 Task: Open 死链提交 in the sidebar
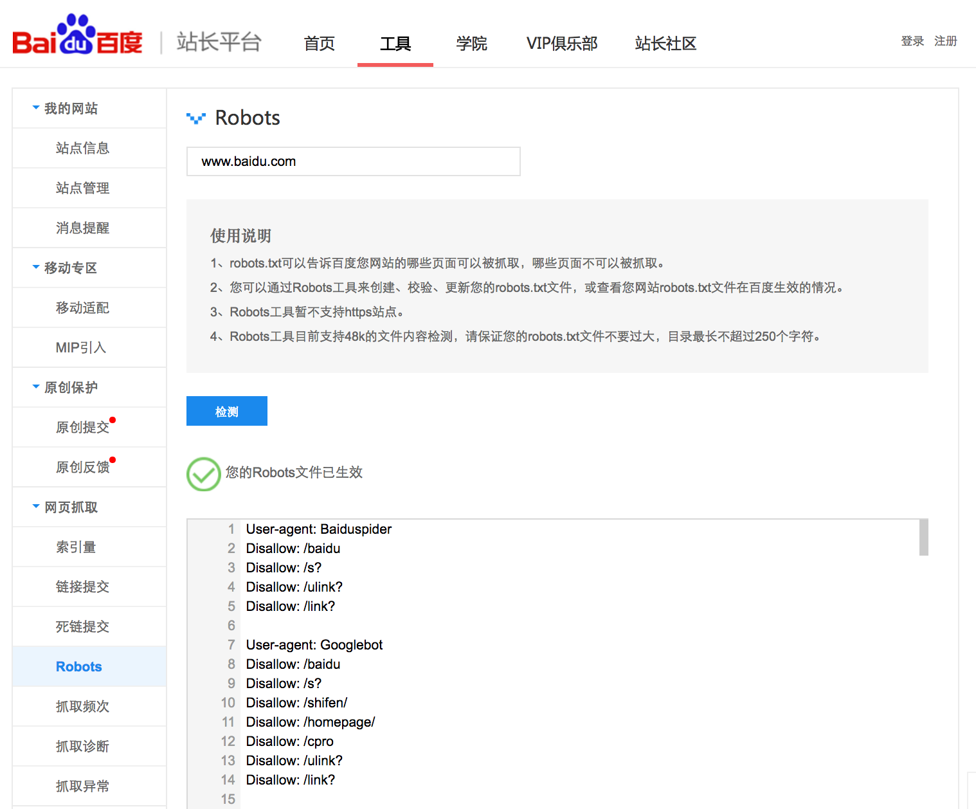click(89, 626)
